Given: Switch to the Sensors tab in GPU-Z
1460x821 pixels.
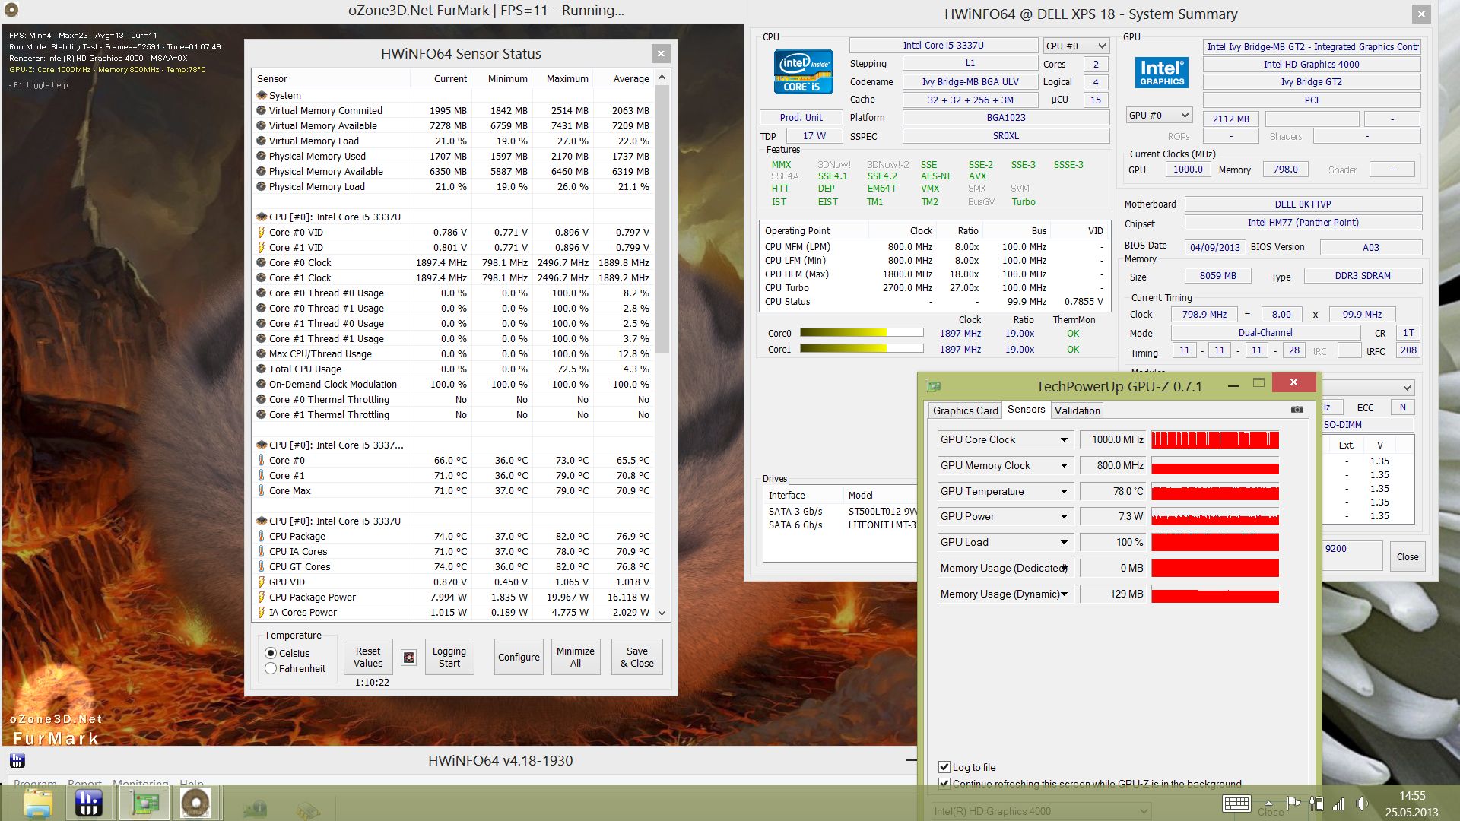Looking at the screenshot, I should (x=1026, y=410).
